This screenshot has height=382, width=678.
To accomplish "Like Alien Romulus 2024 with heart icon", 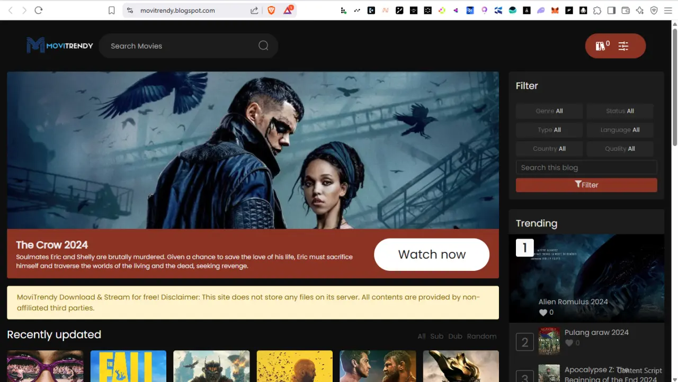I will click(543, 313).
